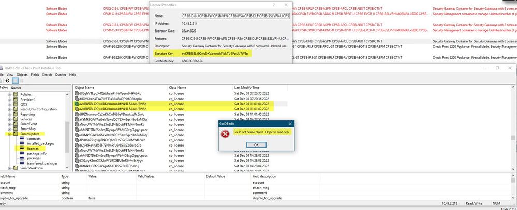Viewport: 517px width, 210px height.
Task: Sort by Class Name column header
Action: 200,88
